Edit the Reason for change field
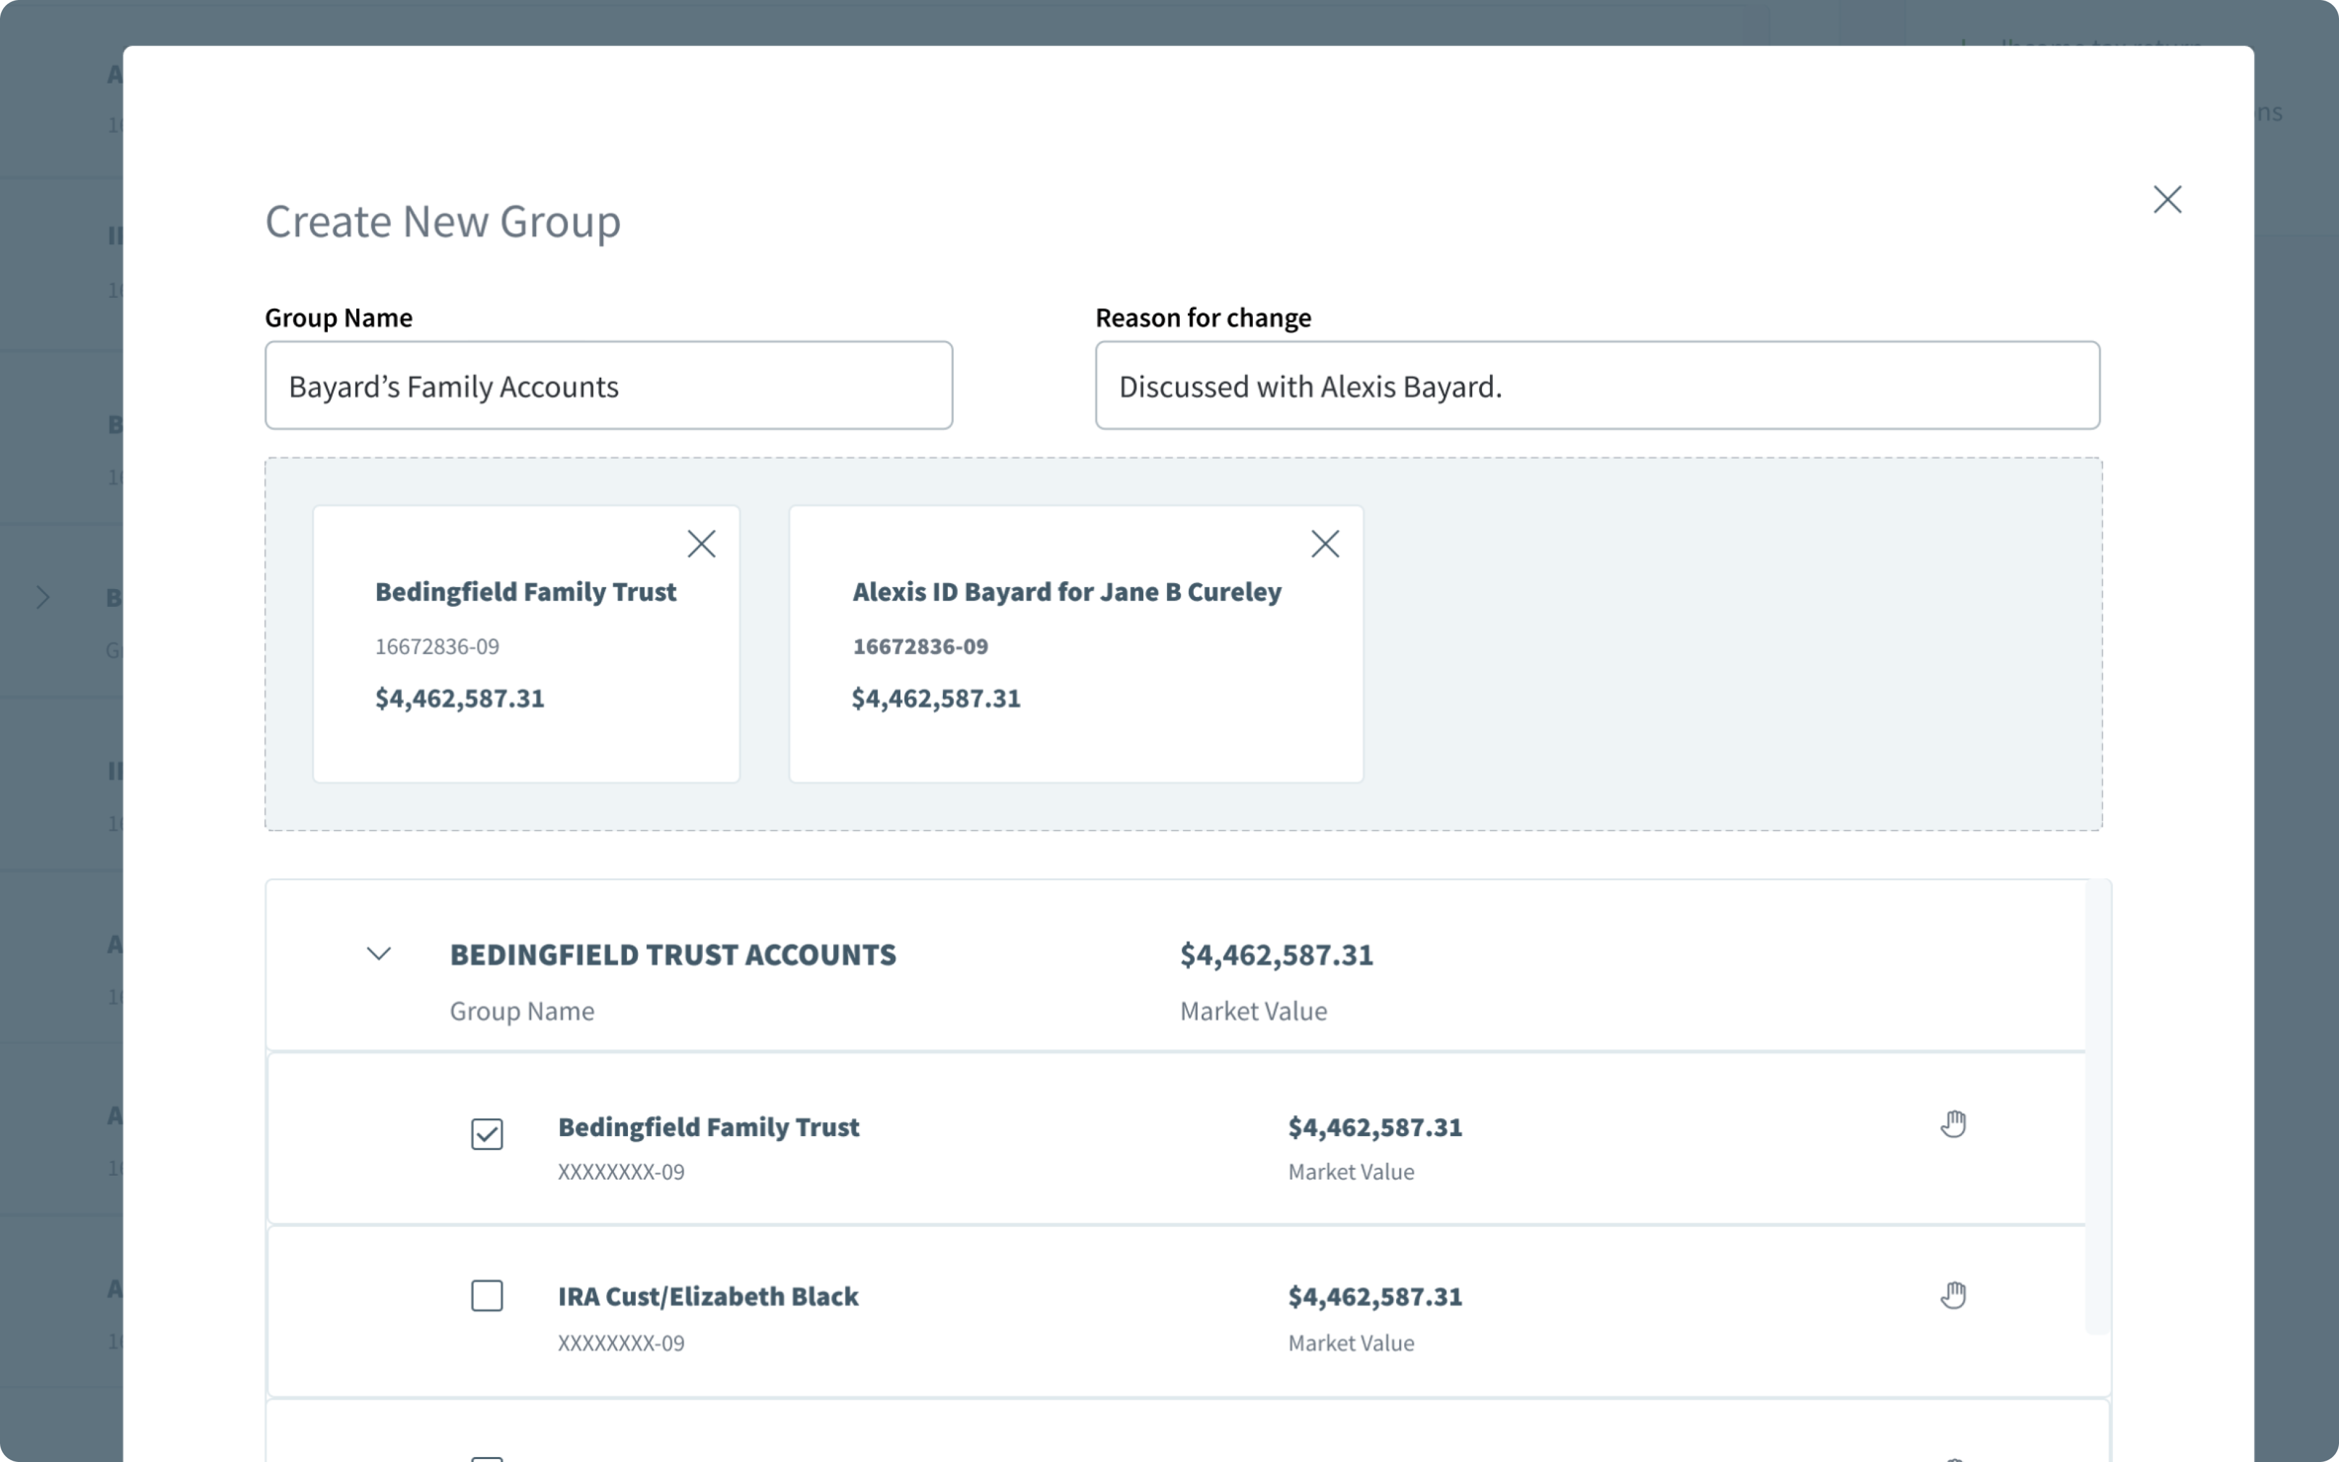Viewport: 2339px width, 1462px height. (1598, 385)
